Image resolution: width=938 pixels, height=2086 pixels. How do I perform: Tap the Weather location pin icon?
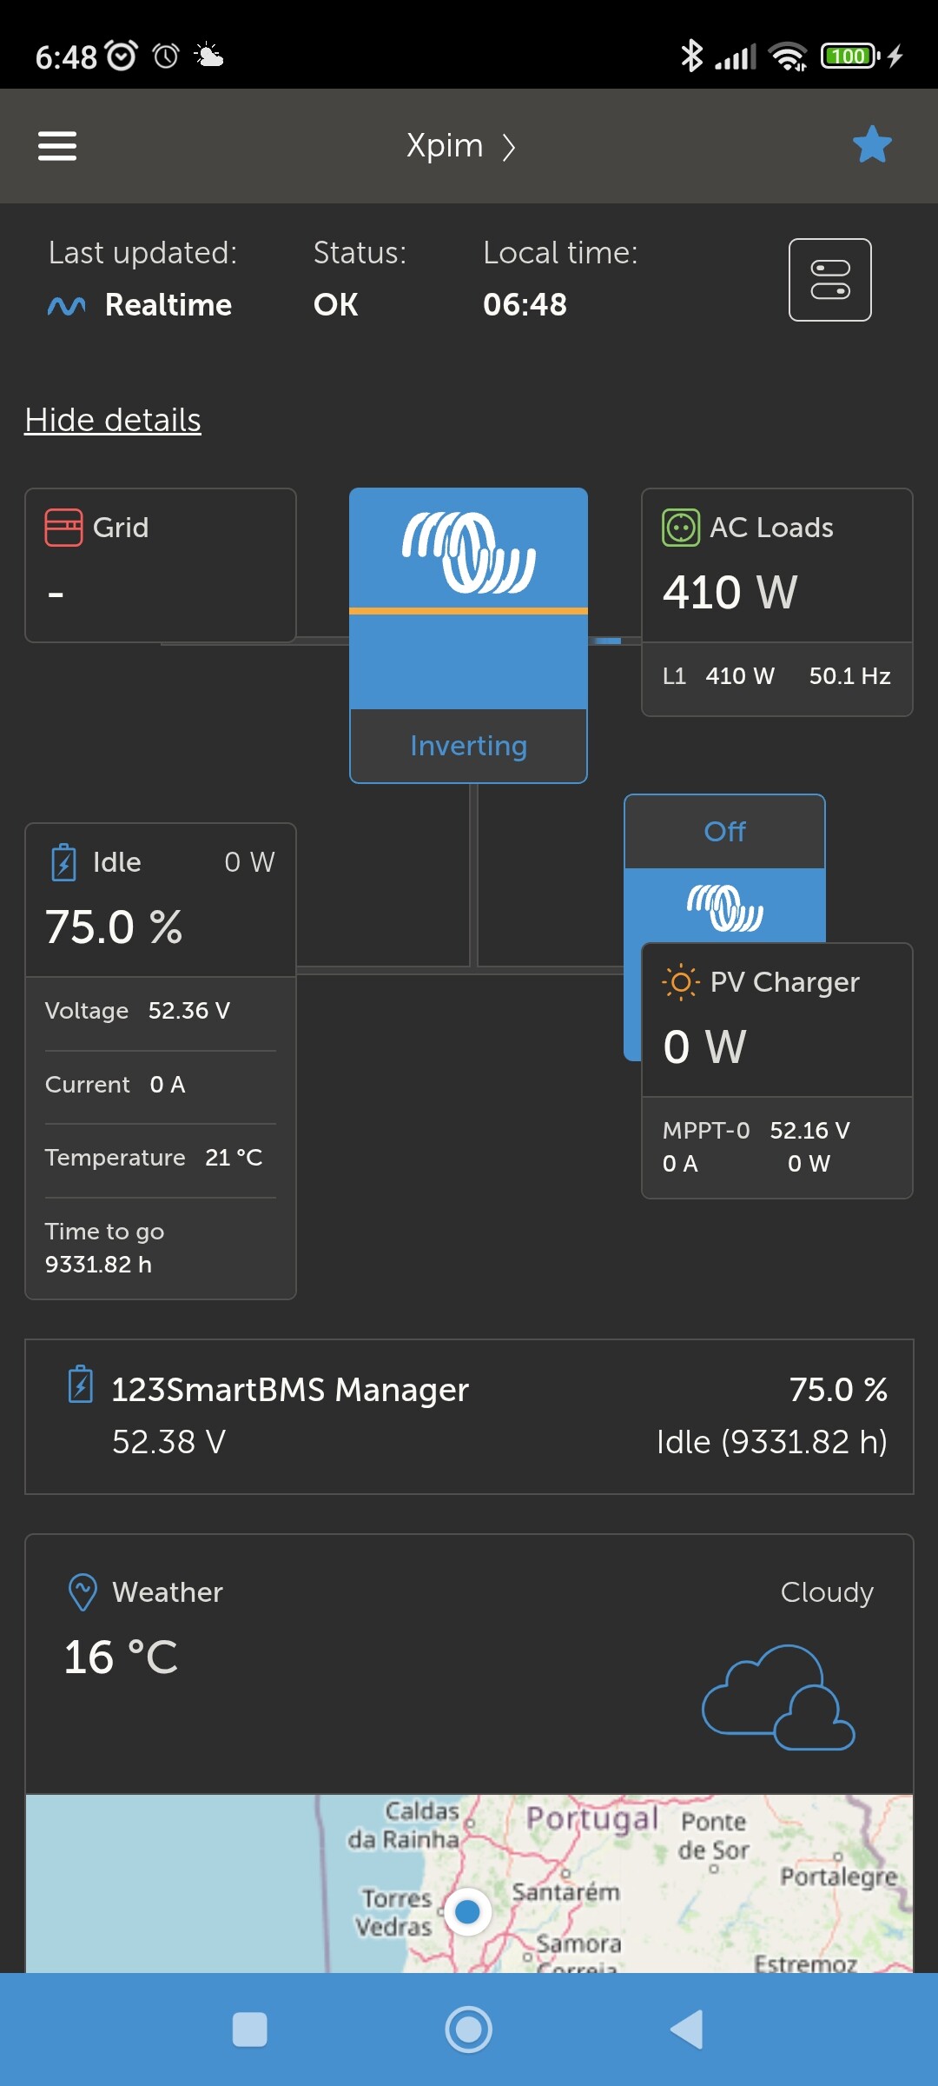point(83,1592)
